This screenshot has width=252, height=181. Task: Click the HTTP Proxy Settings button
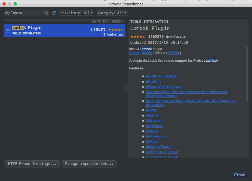32,164
